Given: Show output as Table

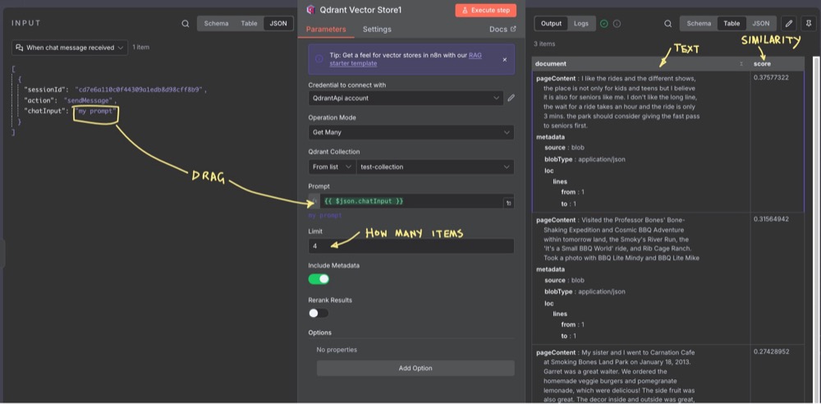Looking at the screenshot, I should (732, 24).
